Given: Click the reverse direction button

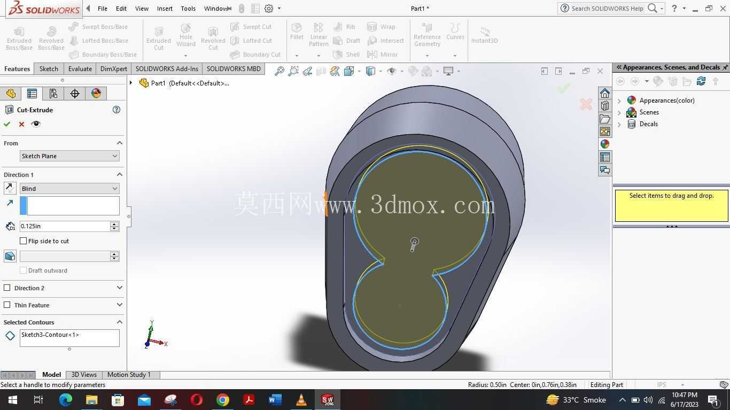Looking at the screenshot, I should [x=10, y=188].
